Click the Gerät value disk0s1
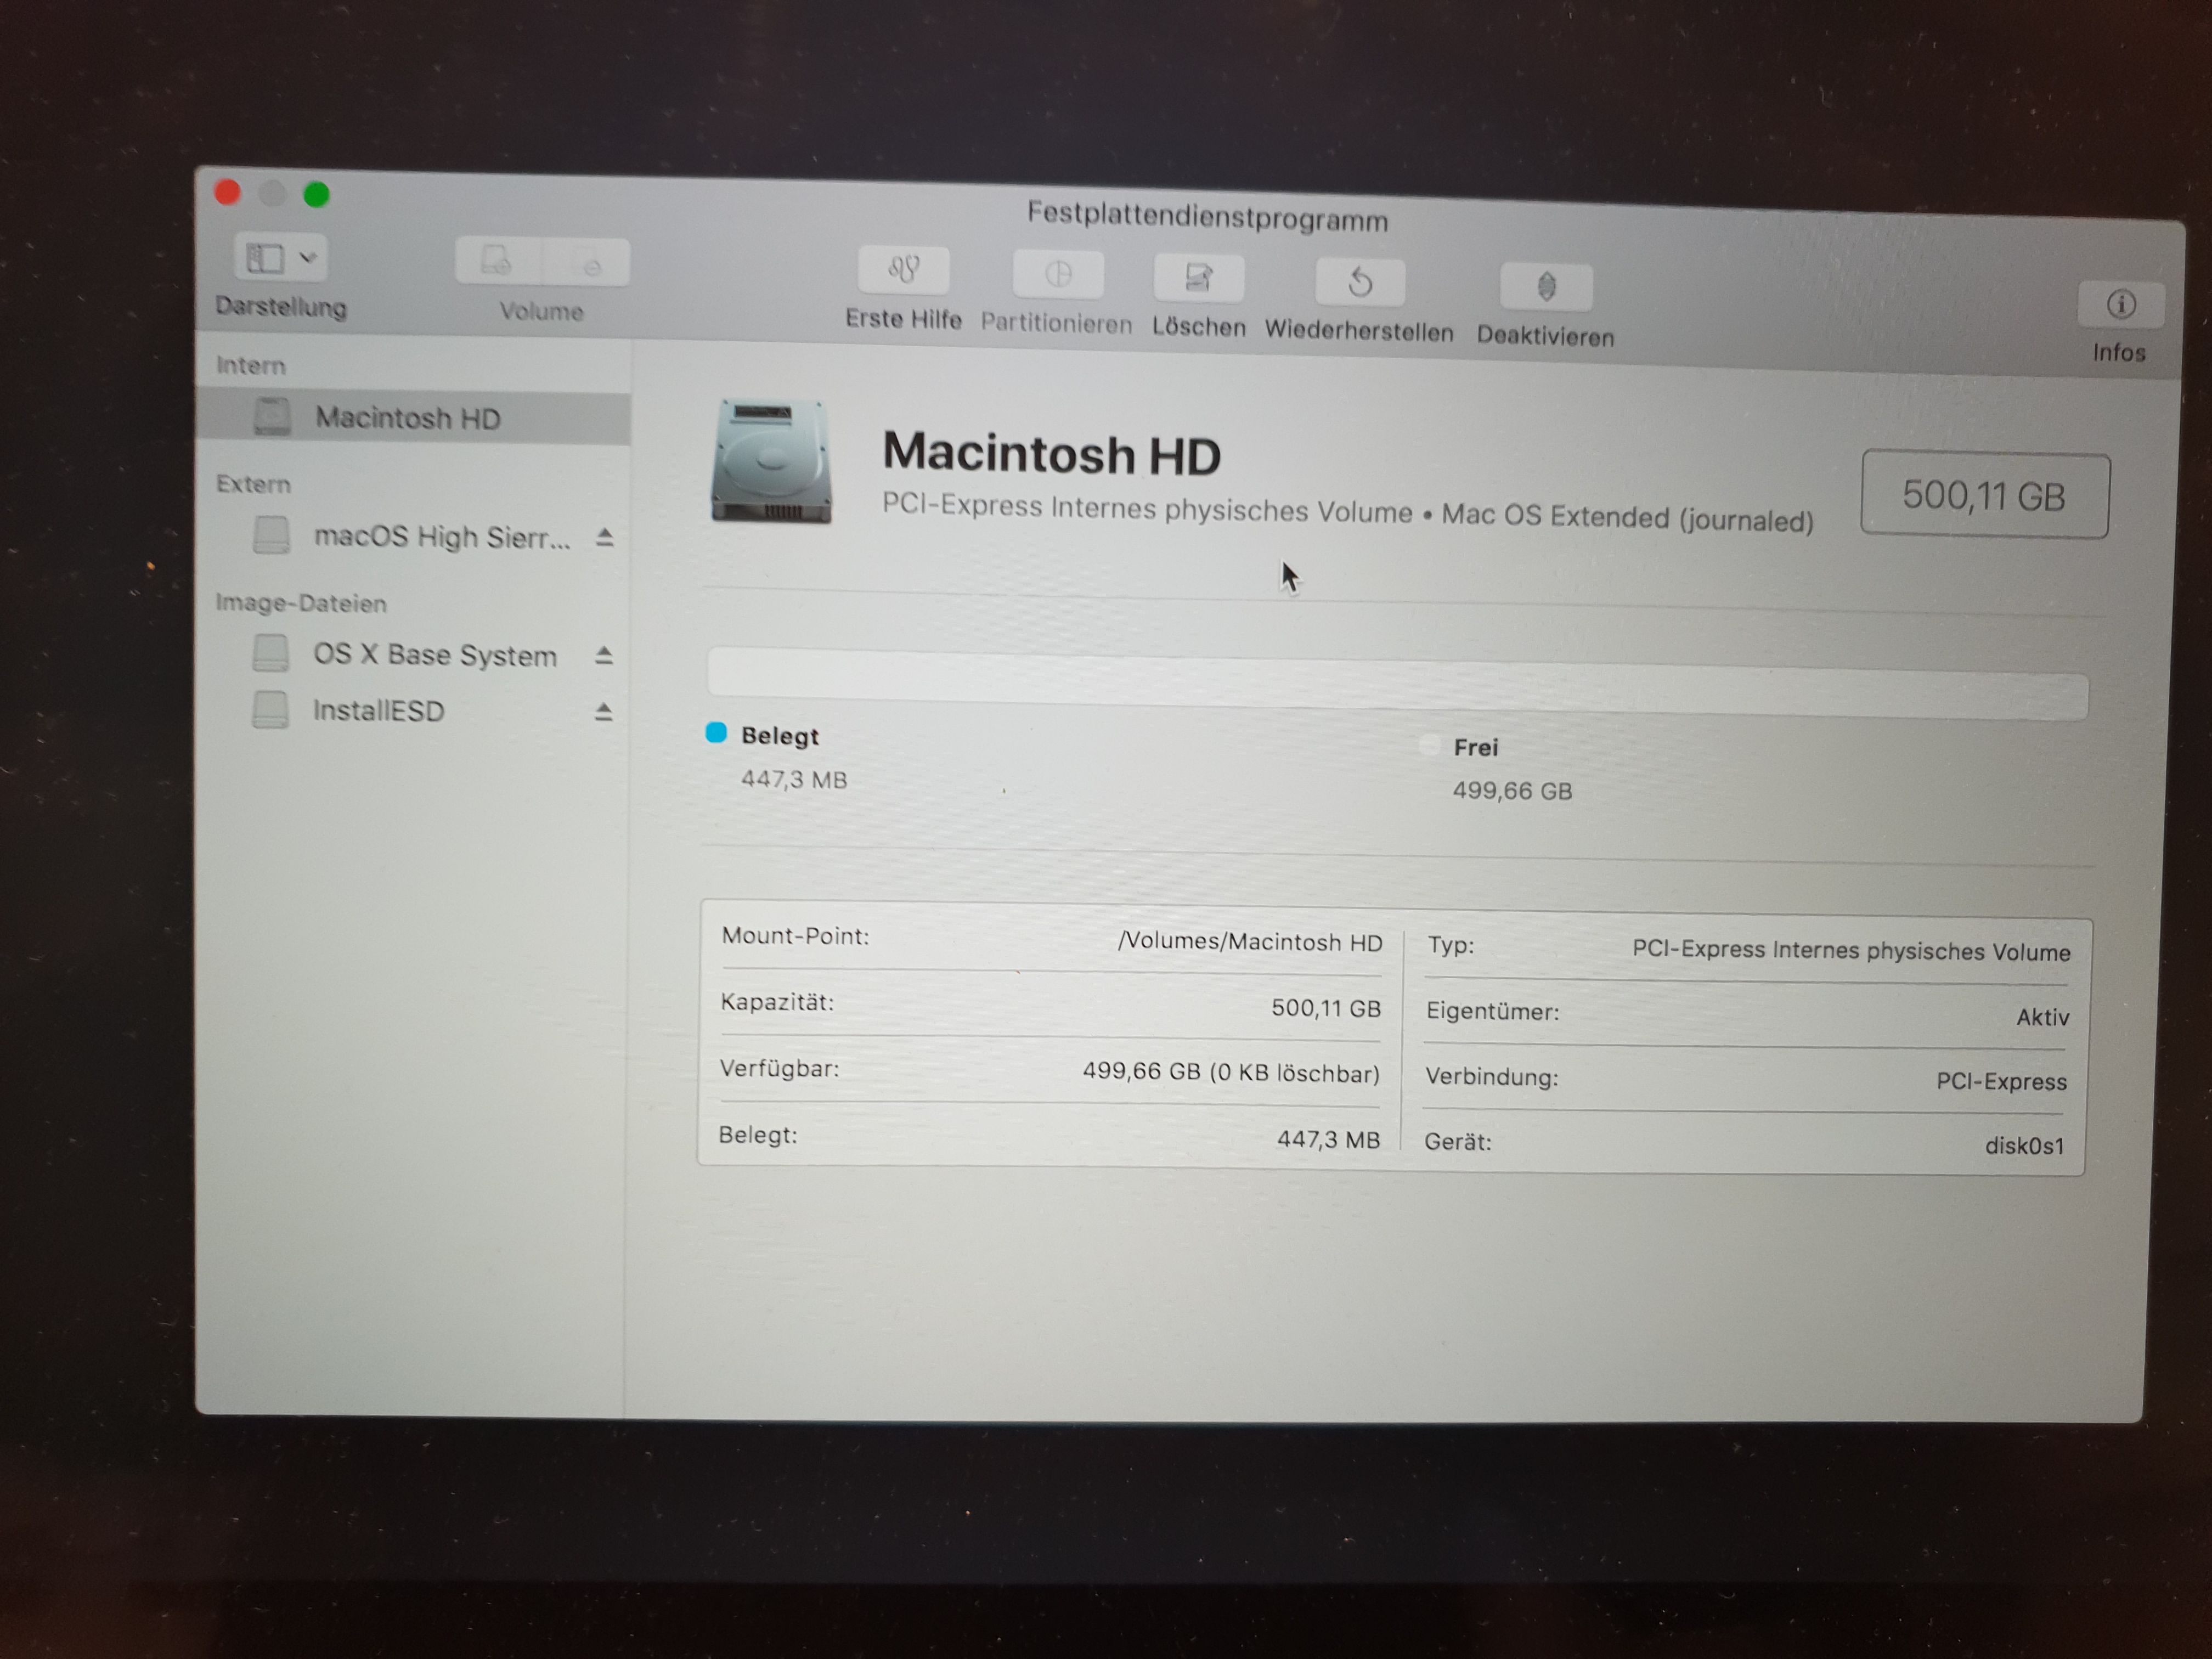 tap(2025, 1146)
